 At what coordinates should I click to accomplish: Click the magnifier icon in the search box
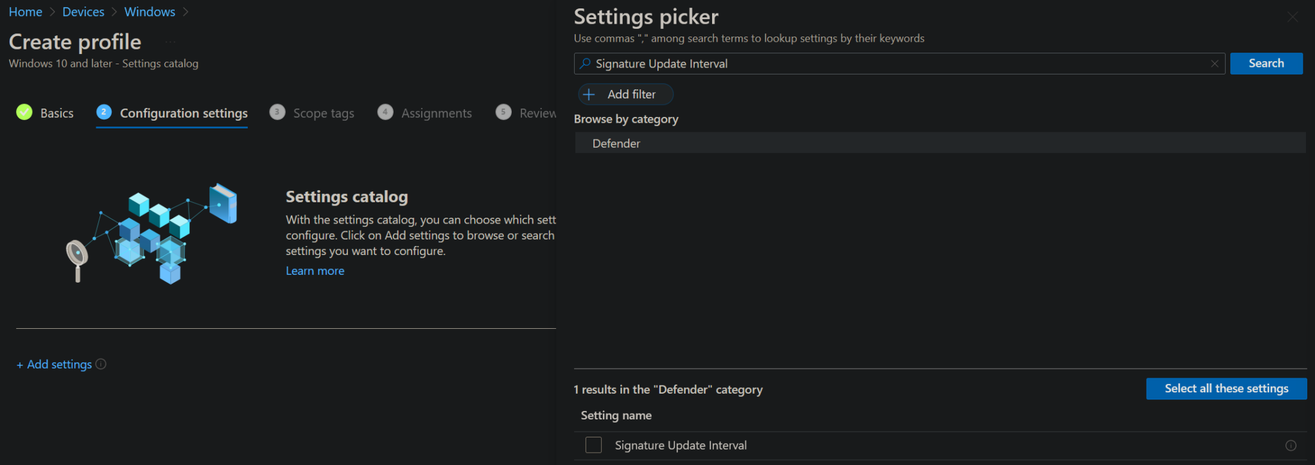tap(584, 64)
